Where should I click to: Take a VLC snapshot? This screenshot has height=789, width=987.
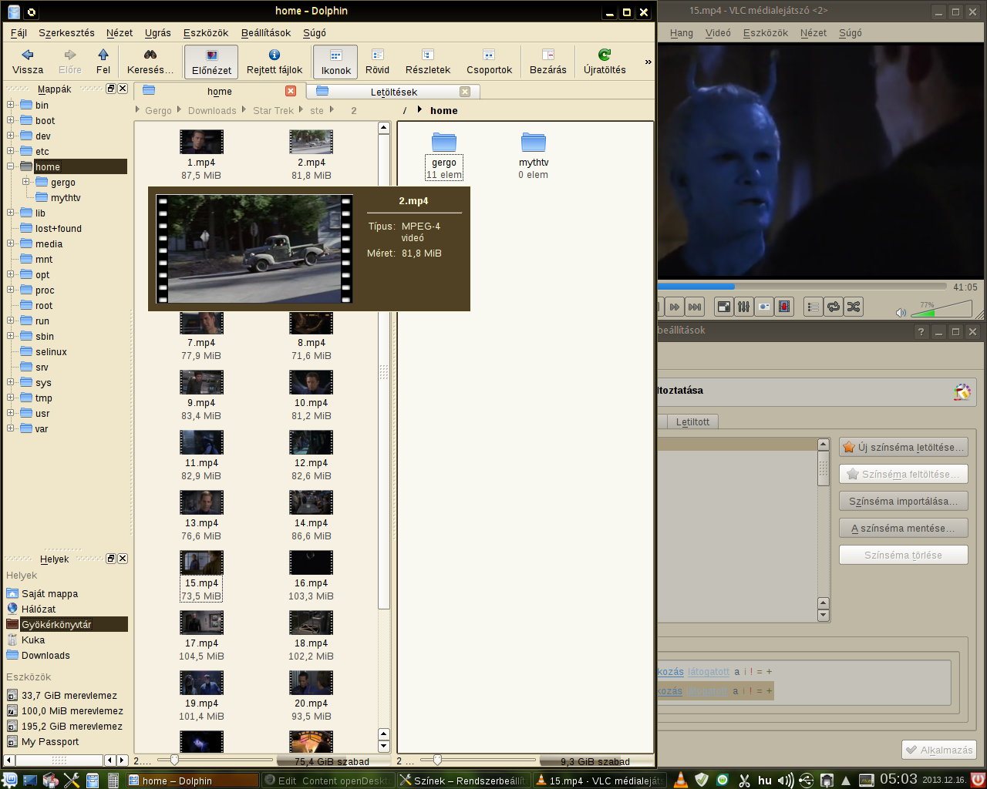(x=763, y=307)
